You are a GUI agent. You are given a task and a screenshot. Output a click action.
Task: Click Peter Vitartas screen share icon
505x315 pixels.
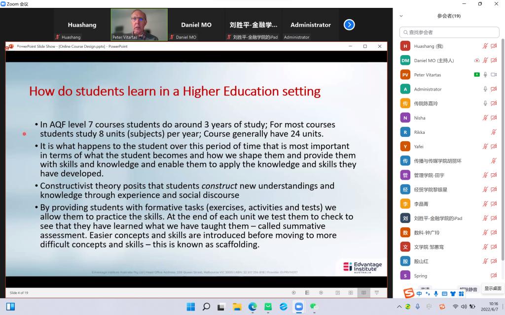tap(477, 75)
